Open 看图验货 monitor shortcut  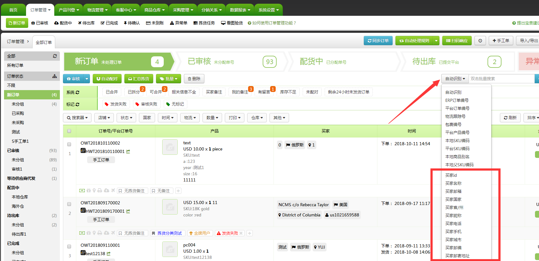click(x=232, y=23)
